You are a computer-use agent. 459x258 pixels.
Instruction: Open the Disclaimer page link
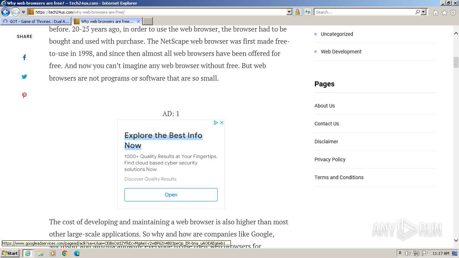(326, 142)
